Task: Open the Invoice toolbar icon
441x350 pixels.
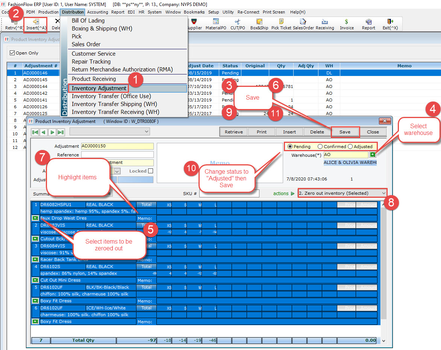Action: pos(346,24)
